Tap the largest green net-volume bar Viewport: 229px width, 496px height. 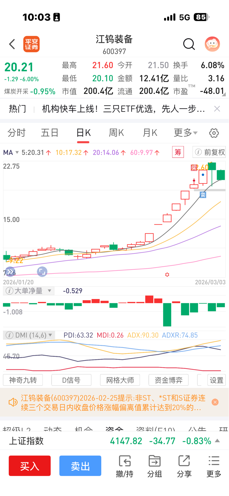click(167, 315)
